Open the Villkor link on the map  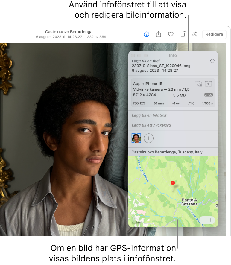coord(136,222)
